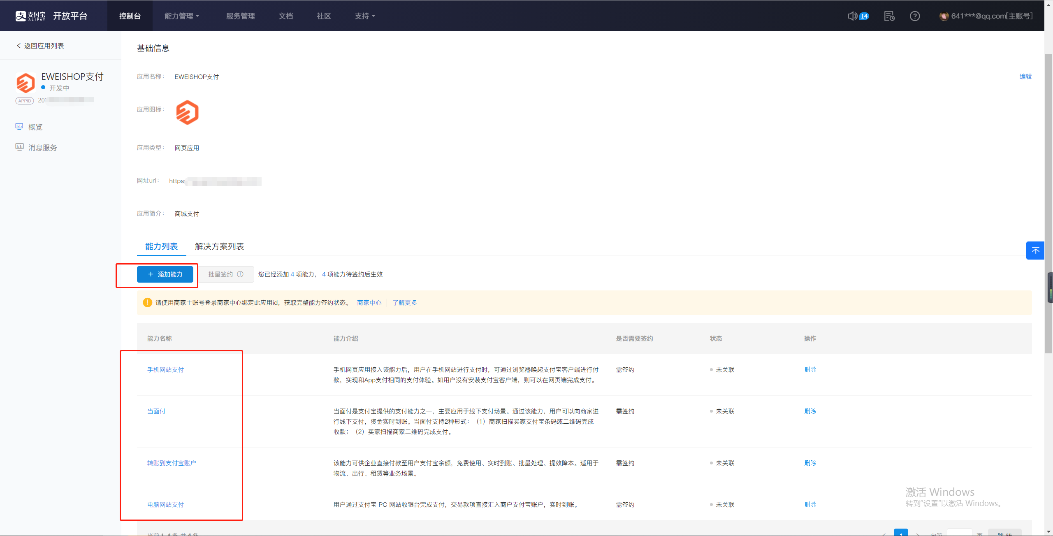Click the 批量签约 button
This screenshot has width=1053, height=536.
[x=226, y=274]
